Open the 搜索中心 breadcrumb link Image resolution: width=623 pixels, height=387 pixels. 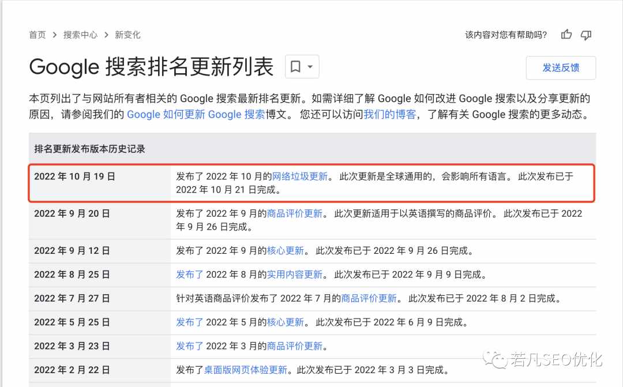point(80,35)
